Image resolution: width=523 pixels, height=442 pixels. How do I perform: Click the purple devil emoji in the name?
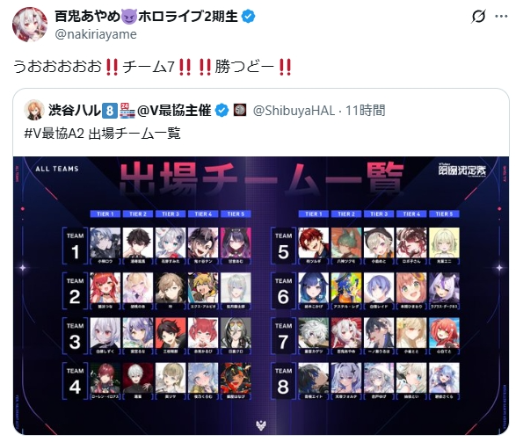point(129,17)
